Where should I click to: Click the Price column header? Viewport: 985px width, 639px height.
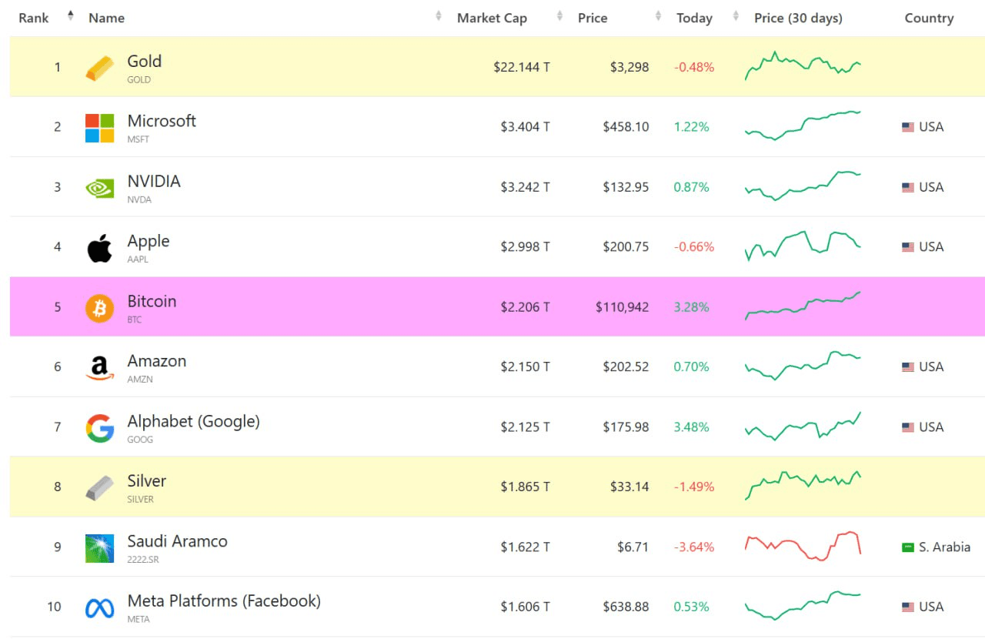(x=593, y=18)
